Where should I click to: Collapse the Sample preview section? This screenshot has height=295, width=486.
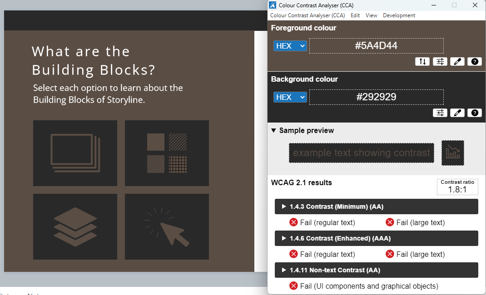[x=303, y=130]
